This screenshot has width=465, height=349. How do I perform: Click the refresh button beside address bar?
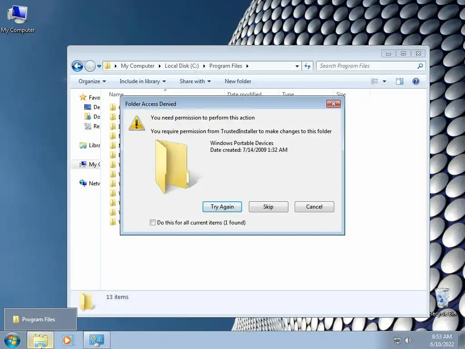click(307, 66)
